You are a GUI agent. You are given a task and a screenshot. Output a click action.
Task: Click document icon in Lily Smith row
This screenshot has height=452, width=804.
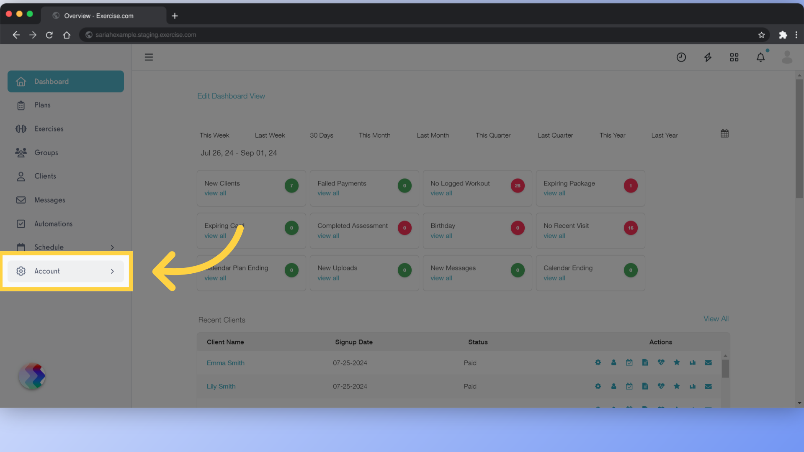645,386
